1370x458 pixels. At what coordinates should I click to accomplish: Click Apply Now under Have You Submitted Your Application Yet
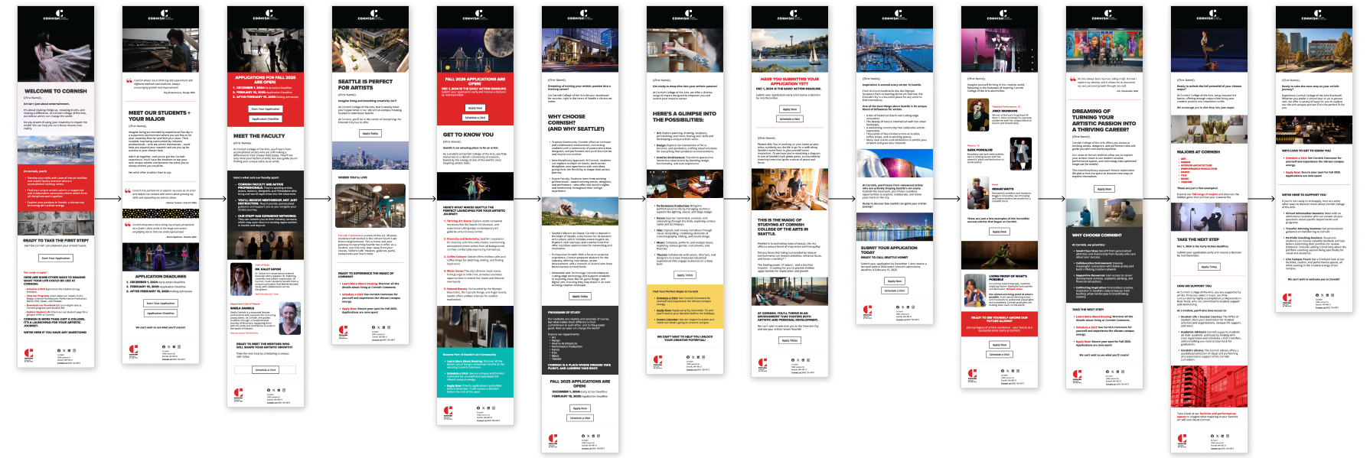(790, 109)
